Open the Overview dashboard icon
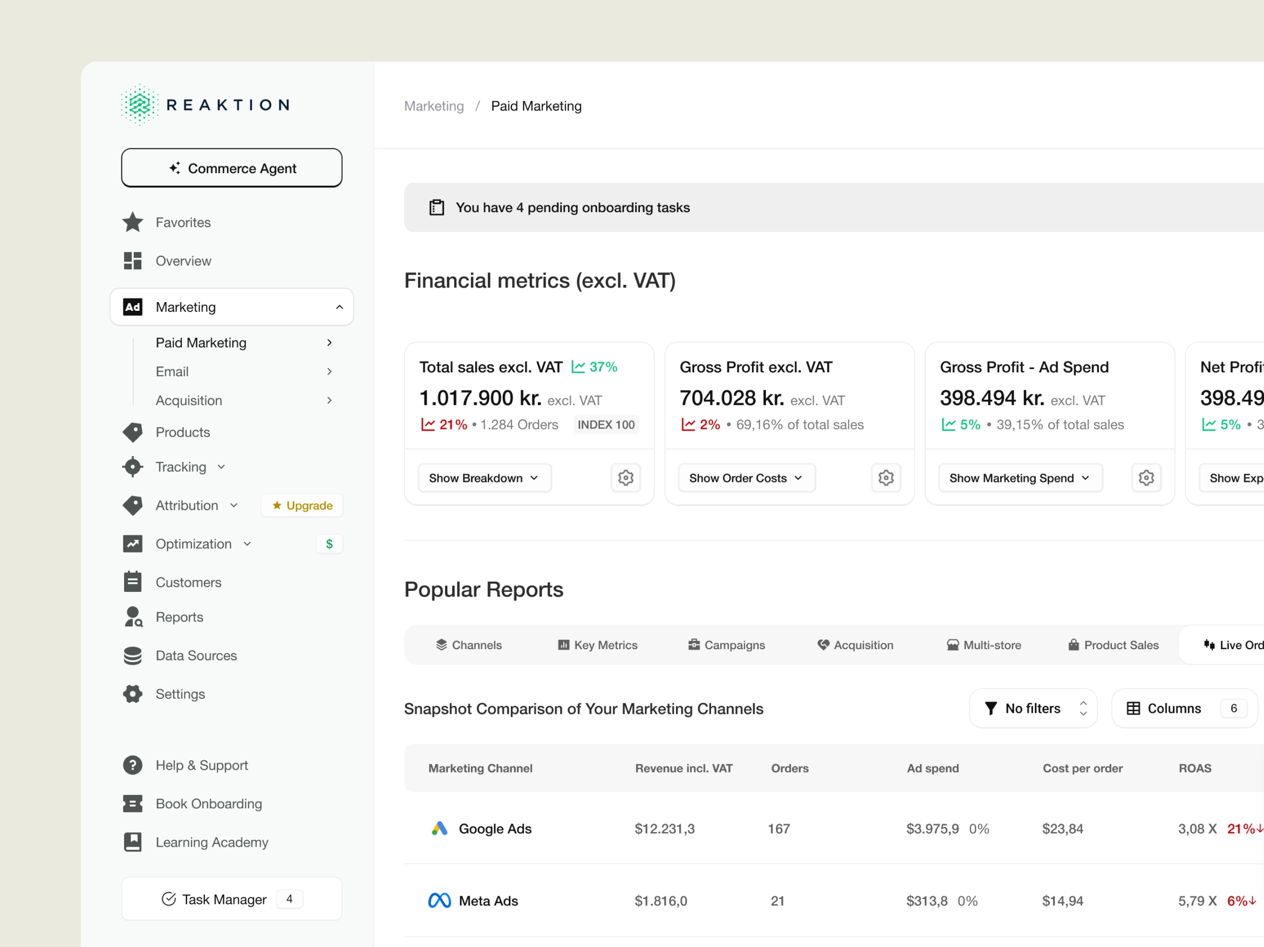 click(x=133, y=261)
